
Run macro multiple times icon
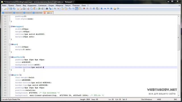click(94, 9)
